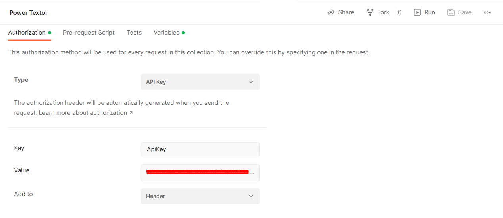Click the chevron arrow in Type dropdown

pyautogui.click(x=251, y=82)
